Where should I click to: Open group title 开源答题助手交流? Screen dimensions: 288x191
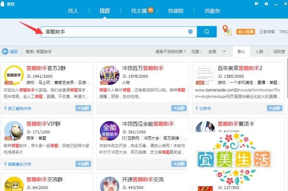[x=143, y=179]
